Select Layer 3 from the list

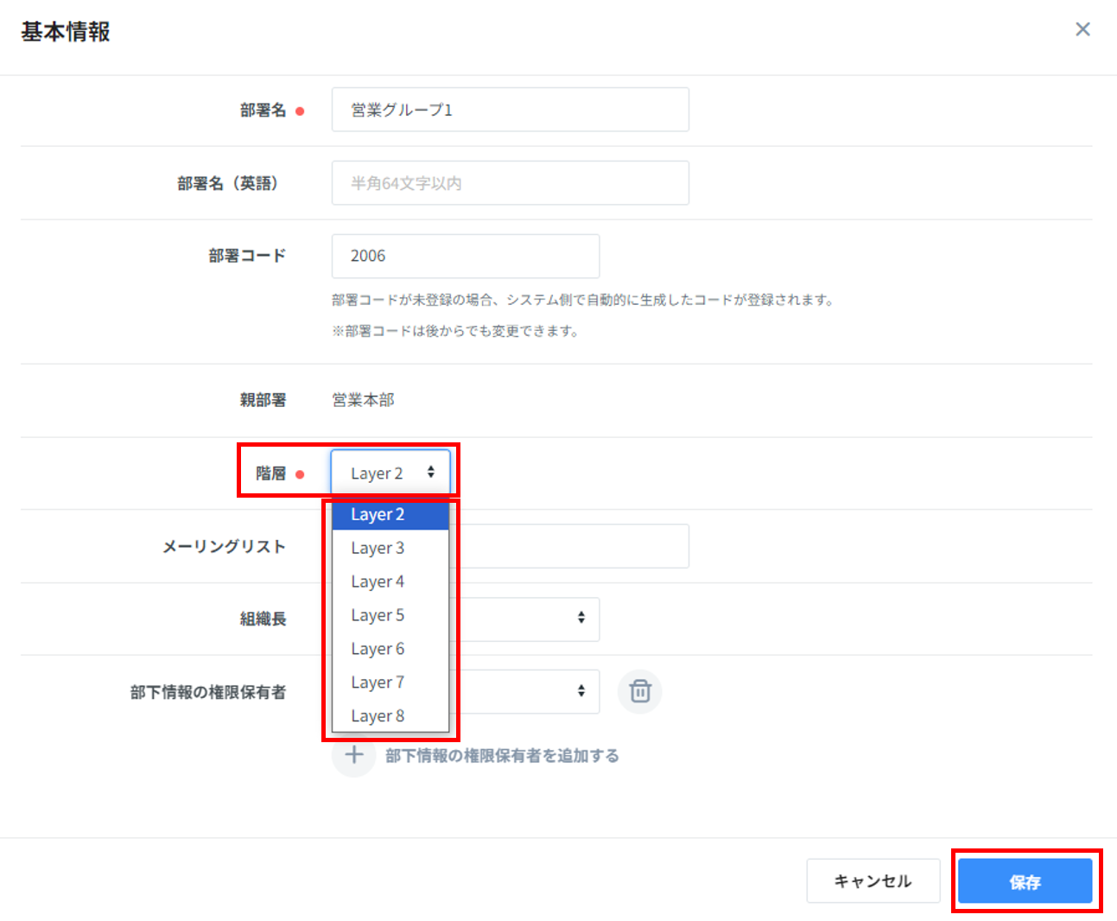[390, 549]
